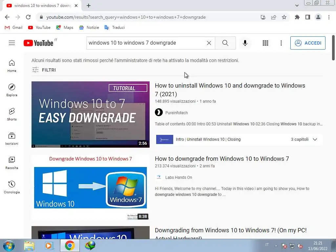Click the magnifier search button
Viewport: 336px width, 252px height.
click(225, 43)
